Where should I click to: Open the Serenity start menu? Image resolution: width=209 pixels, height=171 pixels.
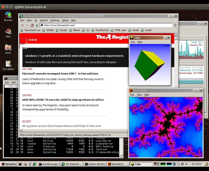(x=9, y=164)
